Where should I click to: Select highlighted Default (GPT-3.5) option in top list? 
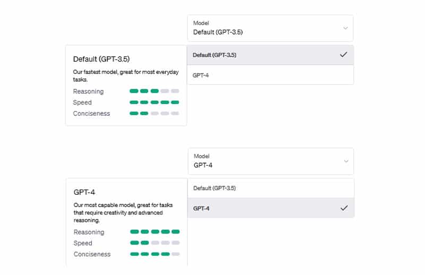[270, 55]
